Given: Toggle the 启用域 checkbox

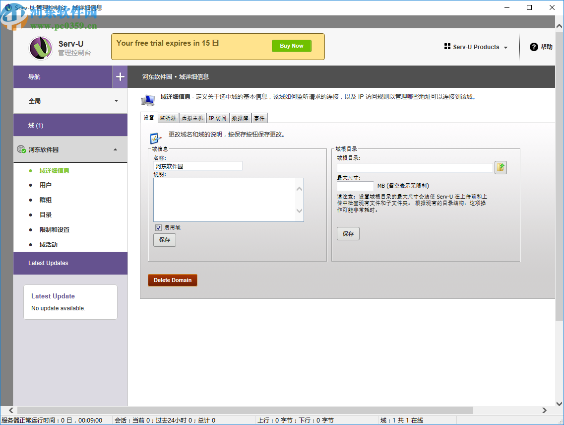Looking at the screenshot, I should [158, 227].
